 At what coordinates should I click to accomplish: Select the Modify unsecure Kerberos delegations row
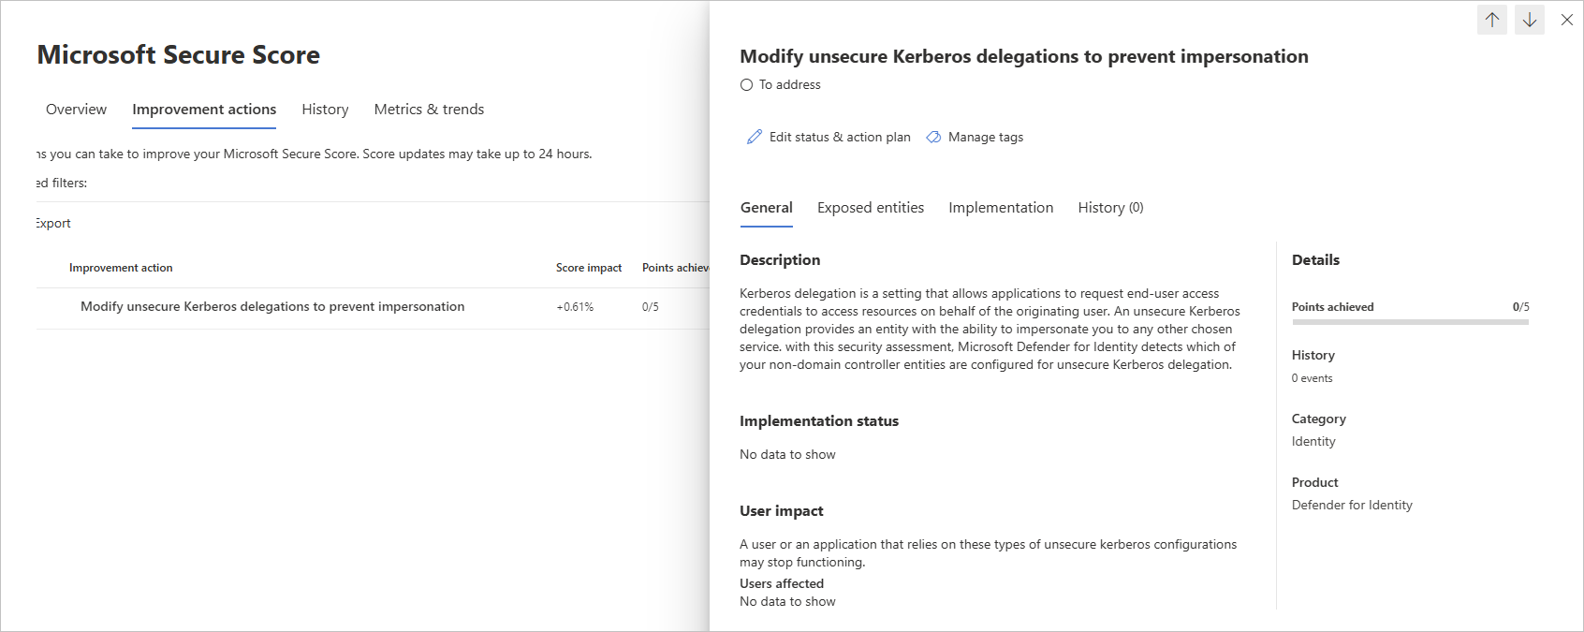[272, 307]
